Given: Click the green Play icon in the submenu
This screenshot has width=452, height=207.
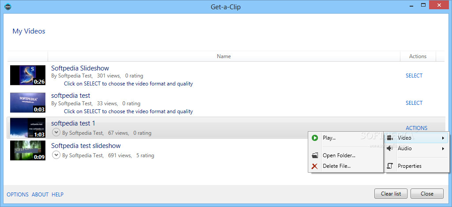Looking at the screenshot, I should click(x=314, y=138).
